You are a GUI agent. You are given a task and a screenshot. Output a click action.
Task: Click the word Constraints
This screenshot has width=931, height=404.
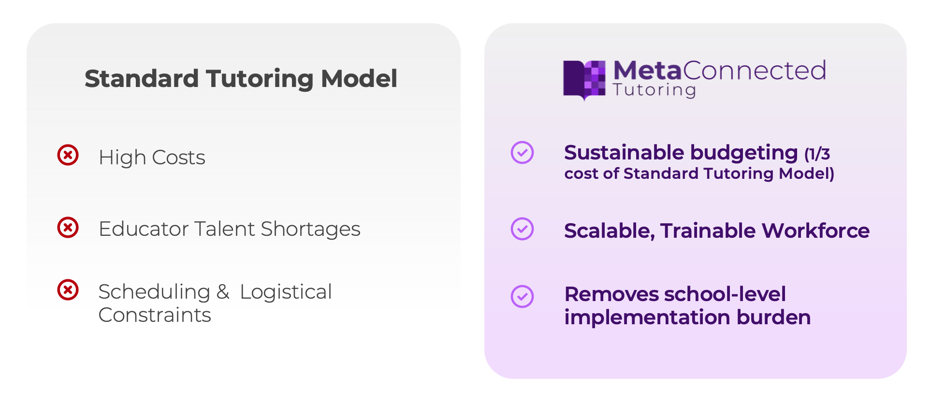[155, 315]
